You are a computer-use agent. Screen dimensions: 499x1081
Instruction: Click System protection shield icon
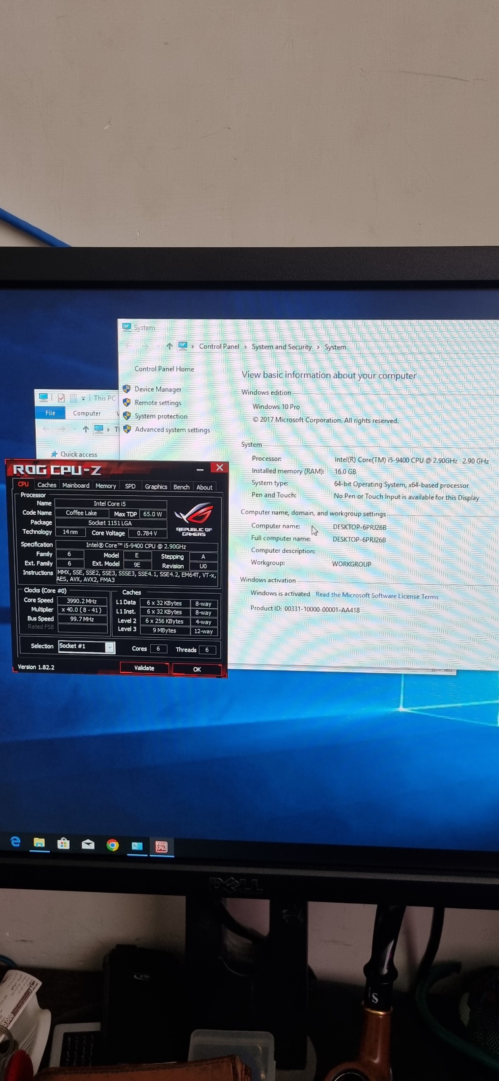pyautogui.click(x=127, y=416)
